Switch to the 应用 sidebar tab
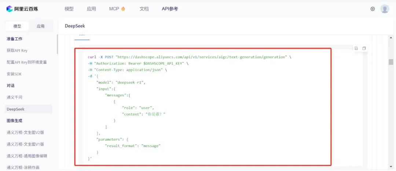The image size is (396, 171). pyautogui.click(x=40, y=26)
